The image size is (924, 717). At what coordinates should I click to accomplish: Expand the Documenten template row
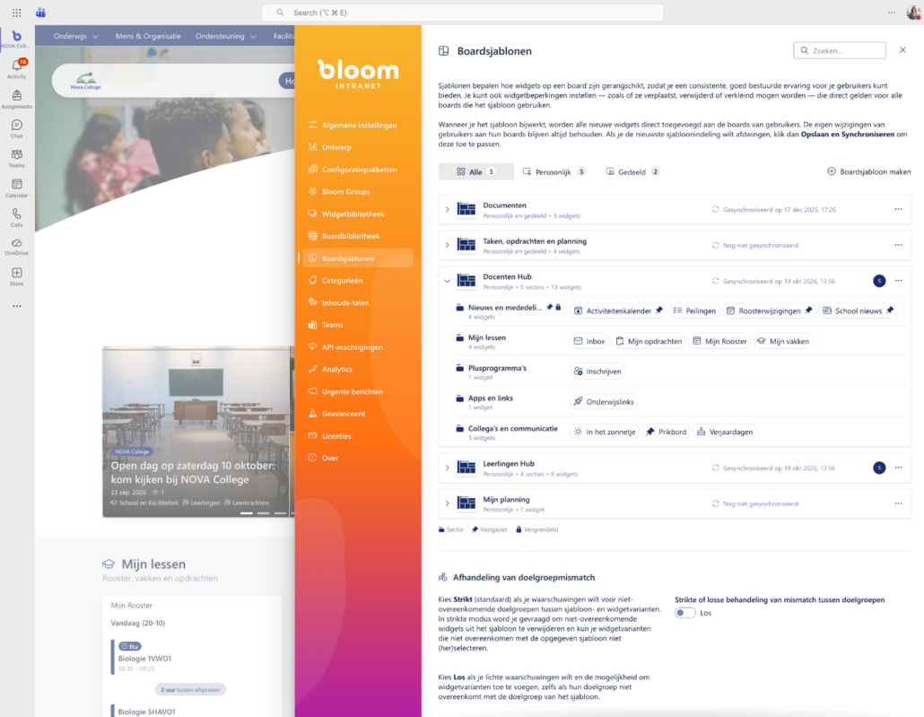[x=448, y=209]
